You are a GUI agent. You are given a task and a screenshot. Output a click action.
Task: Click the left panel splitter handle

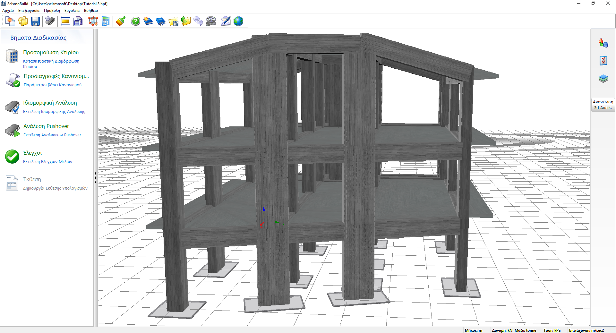pos(95,177)
